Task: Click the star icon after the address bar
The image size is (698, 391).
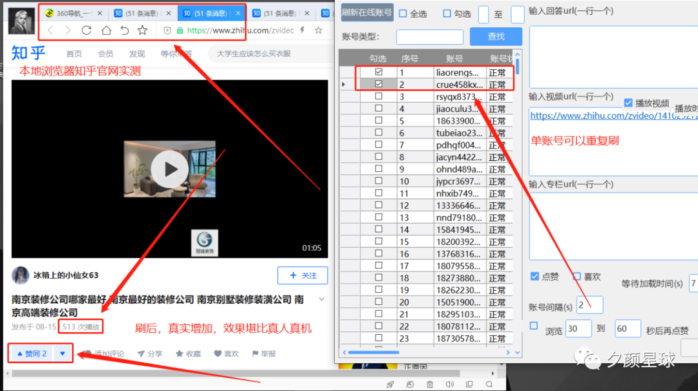Action: click(318, 30)
